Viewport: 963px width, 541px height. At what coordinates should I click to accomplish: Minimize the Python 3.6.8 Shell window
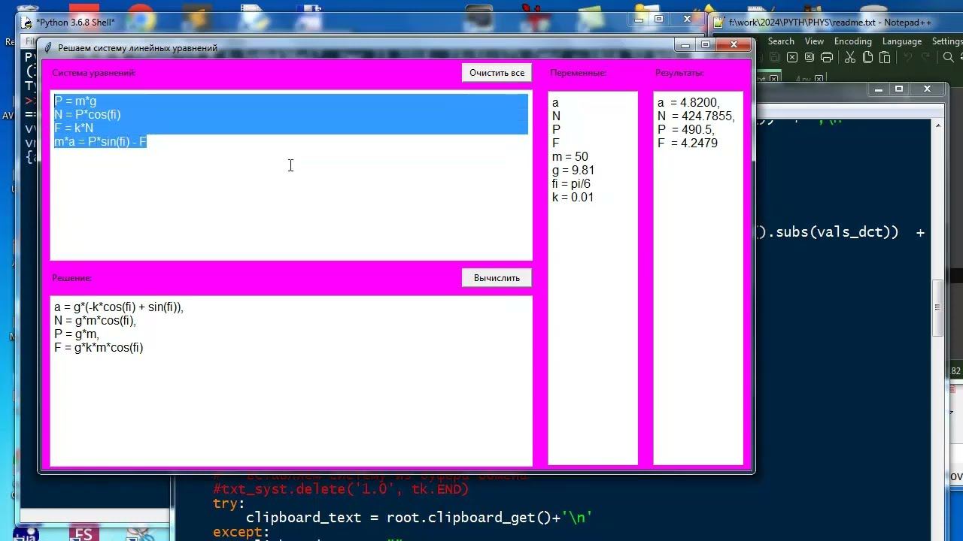[639, 20]
